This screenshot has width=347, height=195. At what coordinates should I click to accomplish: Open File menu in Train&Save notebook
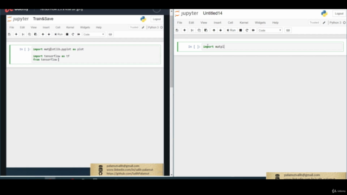click(x=12, y=28)
